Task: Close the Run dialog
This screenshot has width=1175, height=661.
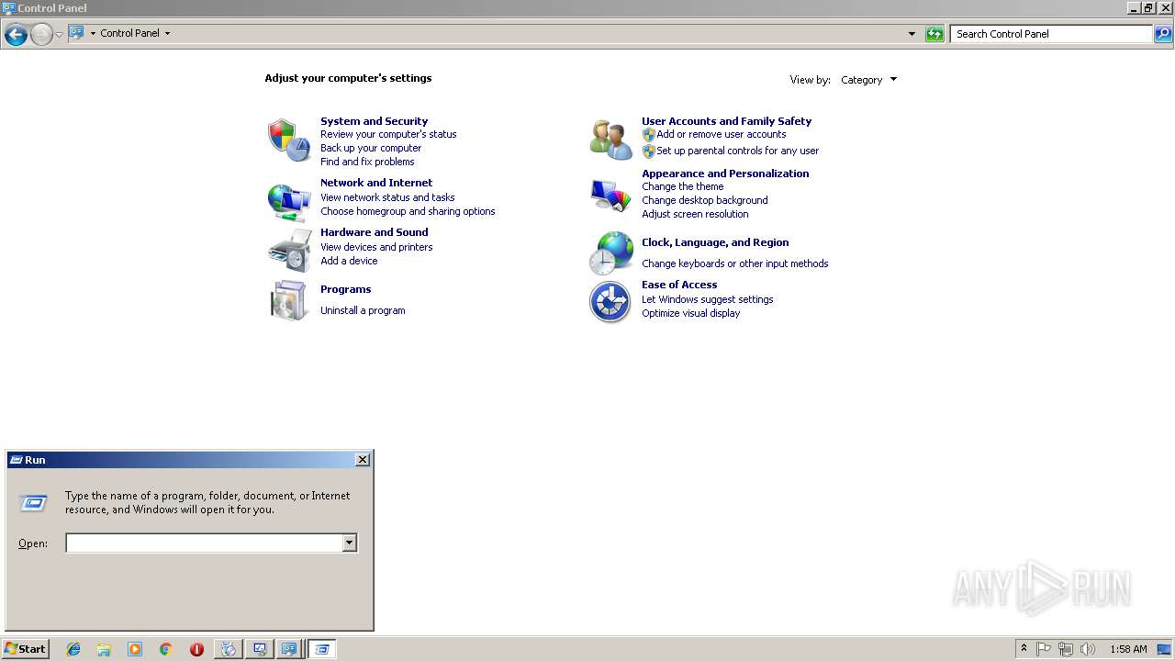Action: point(363,460)
